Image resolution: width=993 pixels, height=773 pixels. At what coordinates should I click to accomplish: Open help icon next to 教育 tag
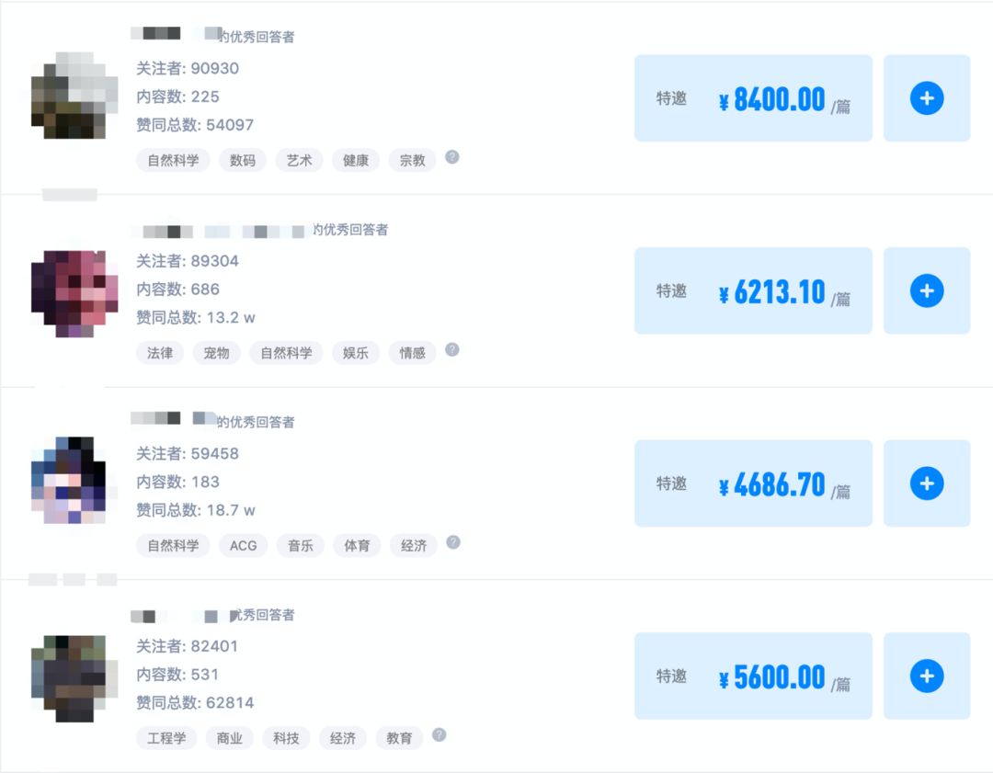[x=439, y=735]
